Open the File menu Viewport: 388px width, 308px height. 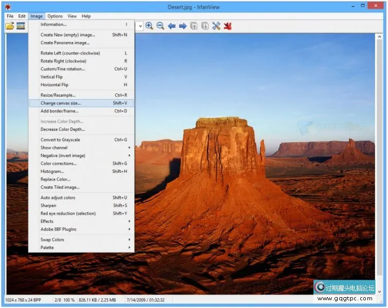tap(10, 16)
